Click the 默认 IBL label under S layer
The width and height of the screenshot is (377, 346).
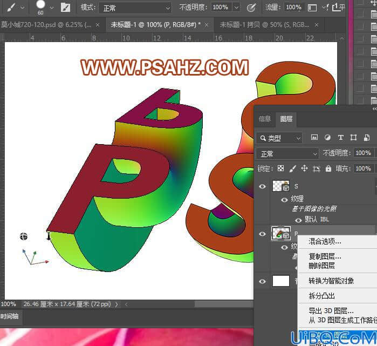click(317, 220)
